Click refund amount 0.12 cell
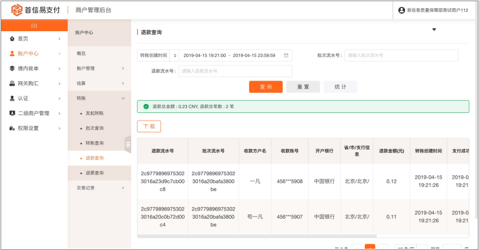Image resolution: width=479 pixels, height=250 pixels. (x=391, y=181)
